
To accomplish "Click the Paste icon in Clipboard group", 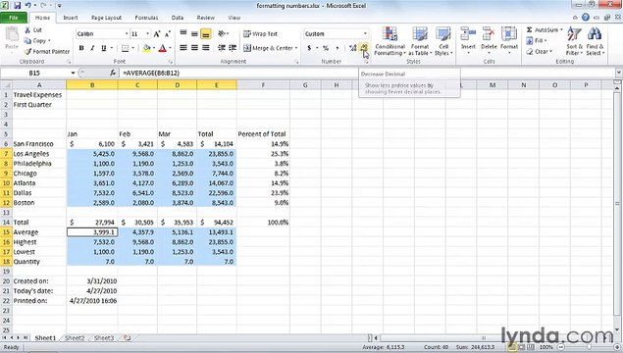I will tap(12, 34).
